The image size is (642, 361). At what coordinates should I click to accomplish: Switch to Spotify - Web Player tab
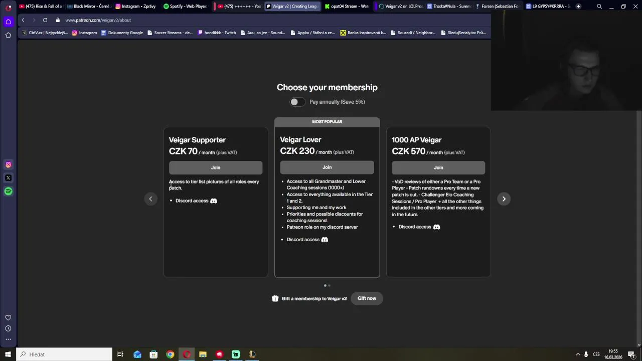[x=185, y=7]
